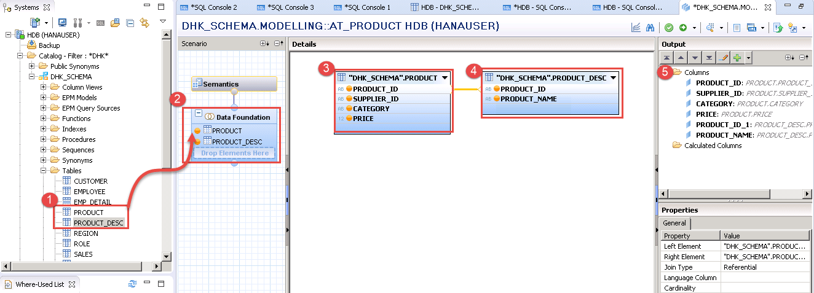Image resolution: width=814 pixels, height=293 pixels.
Task: Select the CUSTOMER table in Tables folder
Action: point(90,181)
